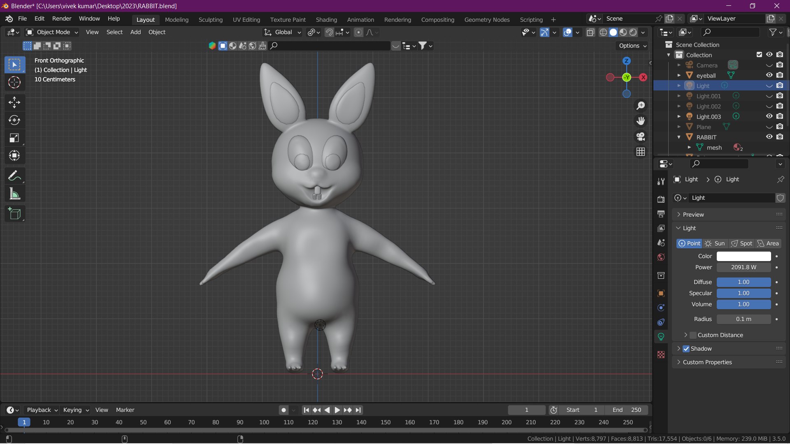Toggle visibility eye of eyeball object

[x=769, y=75]
